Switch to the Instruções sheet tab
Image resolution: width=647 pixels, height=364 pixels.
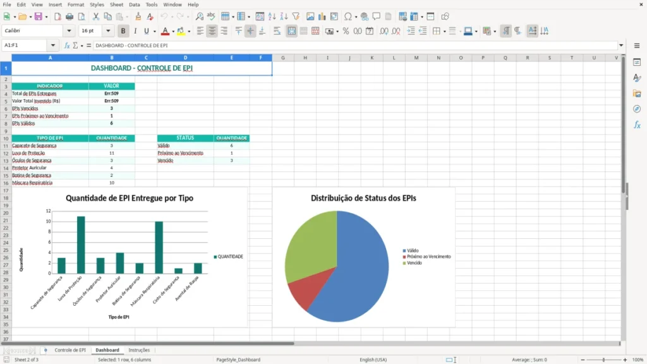coord(139,350)
